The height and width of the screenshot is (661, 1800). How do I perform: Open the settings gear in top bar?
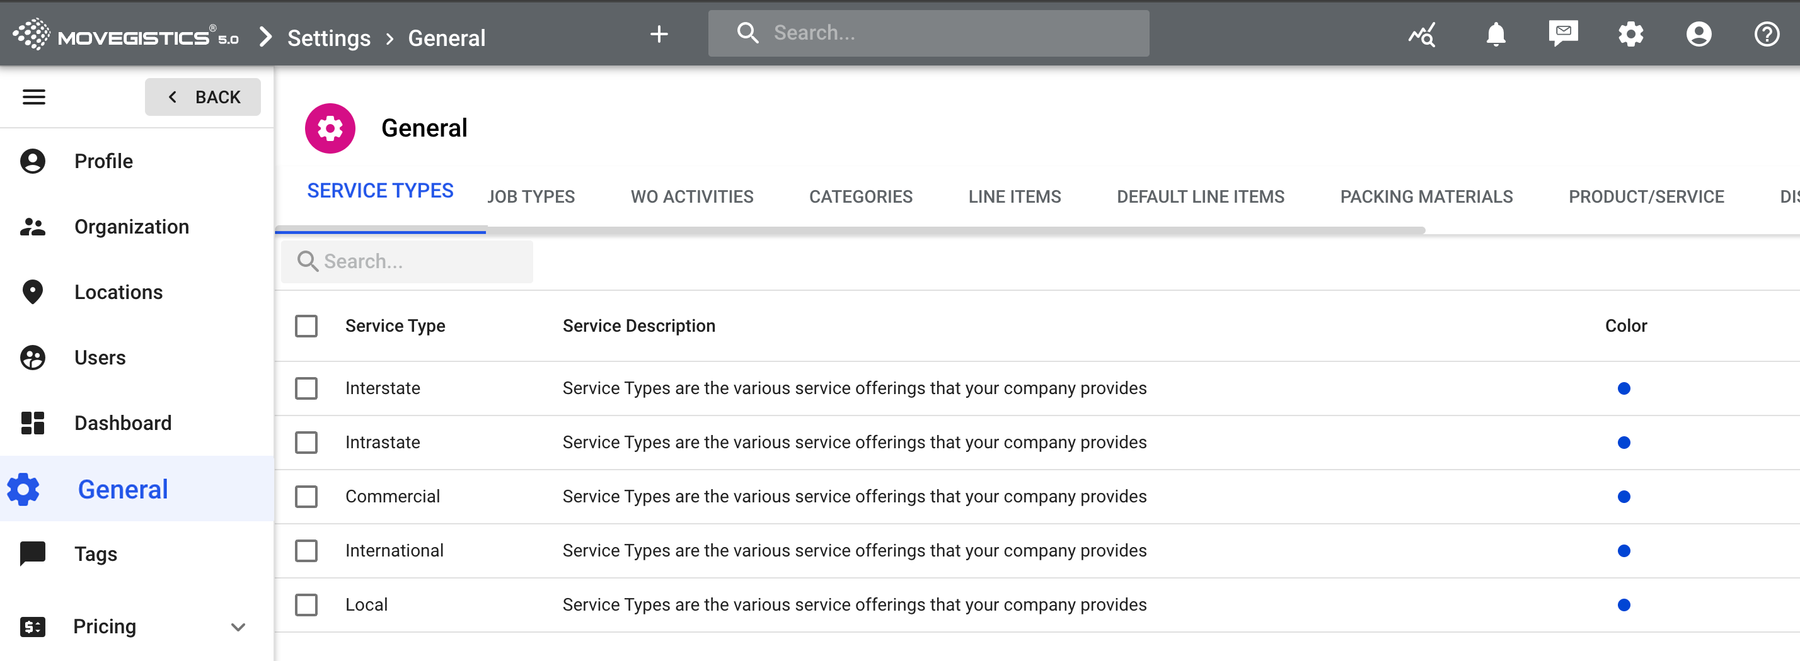[1630, 33]
